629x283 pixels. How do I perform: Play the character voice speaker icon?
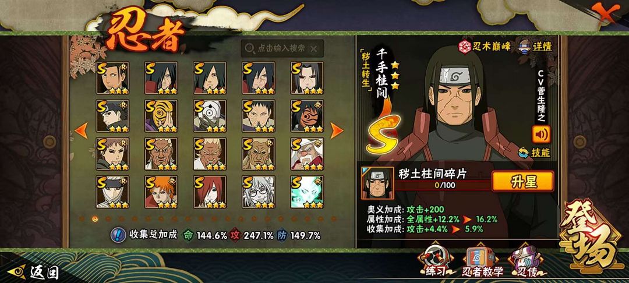coord(540,135)
